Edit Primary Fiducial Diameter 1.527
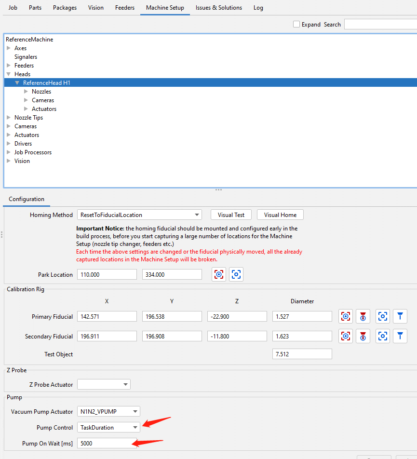 tap(302, 316)
